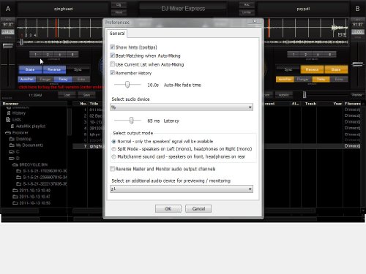The width and height of the screenshot is (366, 274).
Task: Select Multichannel sound card radio button
Action: (x=113, y=156)
